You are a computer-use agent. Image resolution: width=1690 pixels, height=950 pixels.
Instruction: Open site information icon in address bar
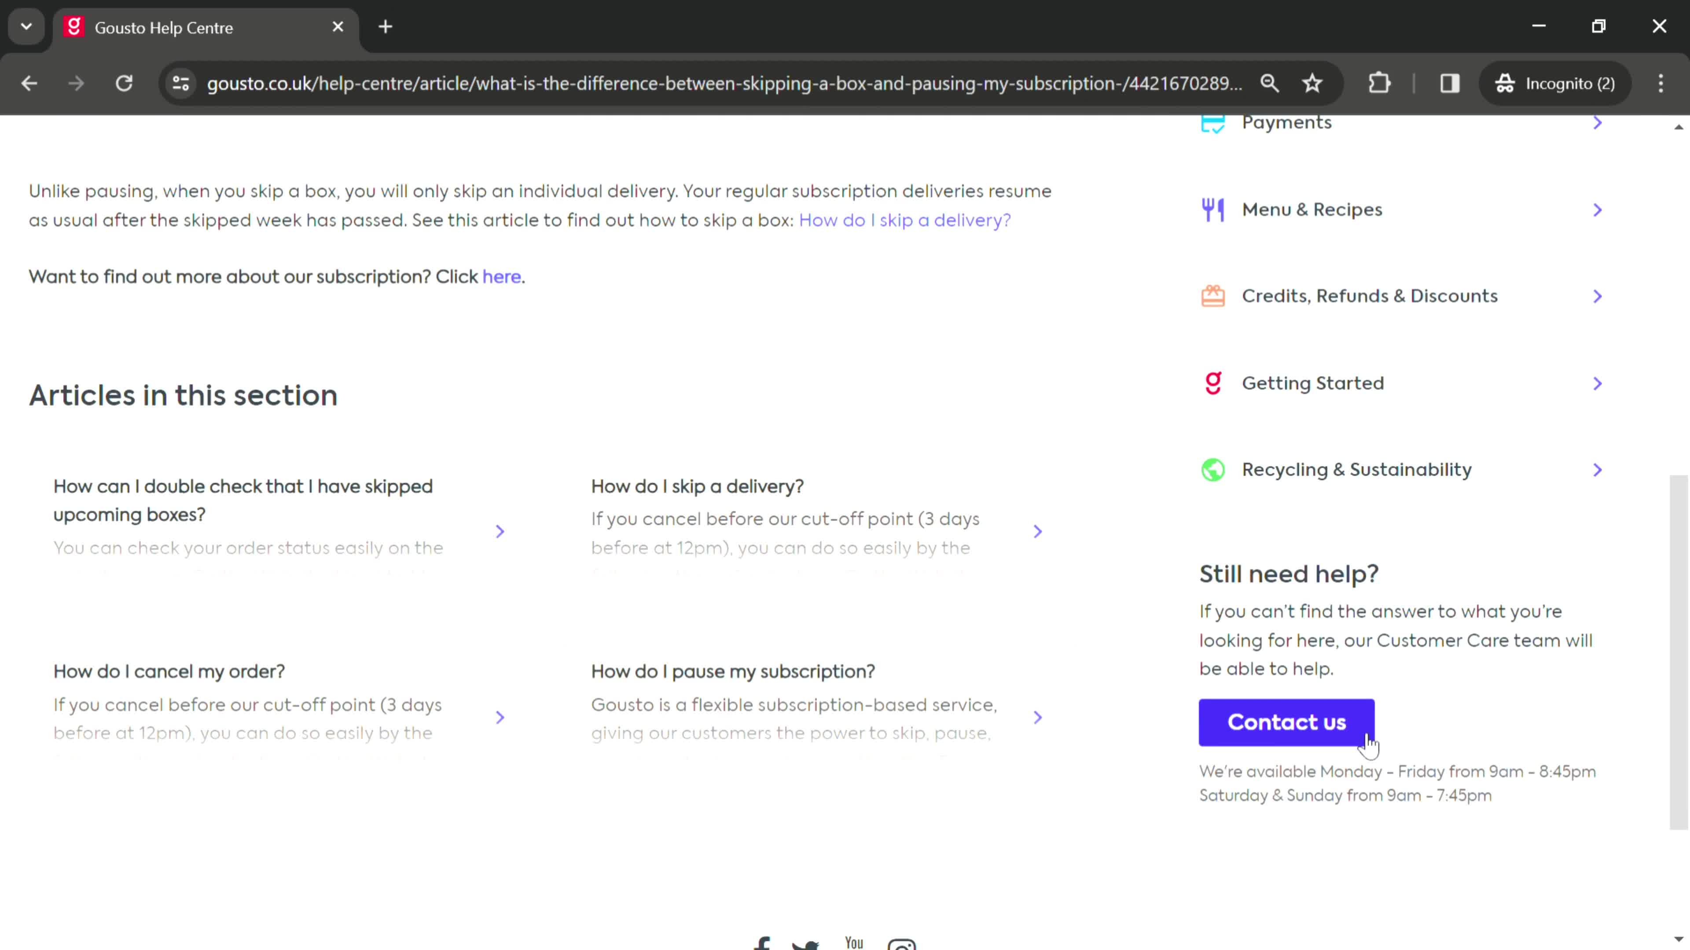180,83
